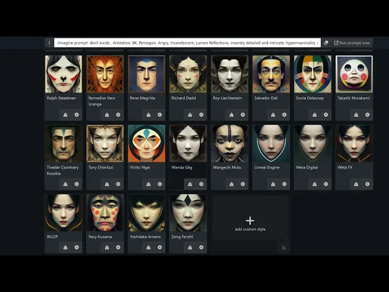Image resolution: width=389 pixels, height=292 pixels.
Task: Add the Rene Magritte style with plus
Action: [x=160, y=115]
